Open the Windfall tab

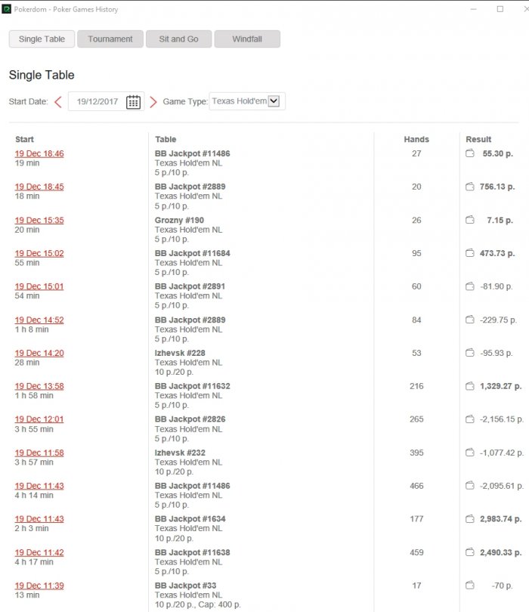point(247,39)
